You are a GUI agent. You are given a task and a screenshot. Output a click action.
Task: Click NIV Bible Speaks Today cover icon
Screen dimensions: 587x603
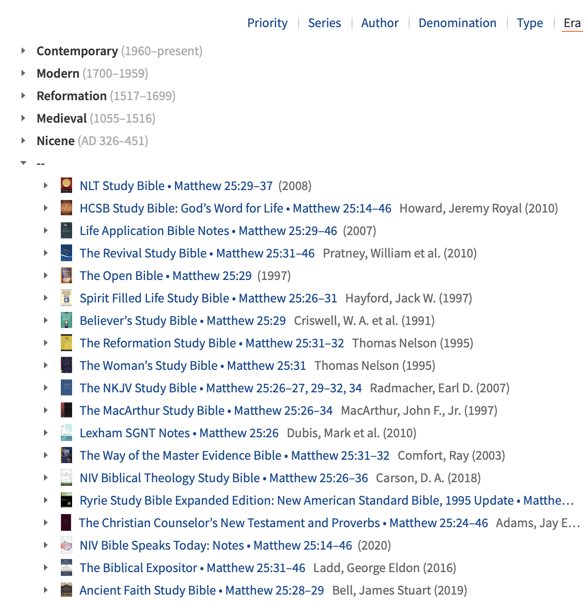(x=66, y=545)
